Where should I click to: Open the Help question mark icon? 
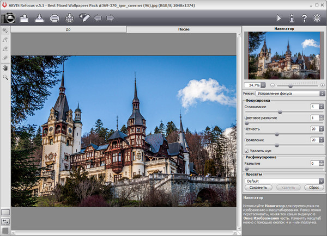pos(305,18)
